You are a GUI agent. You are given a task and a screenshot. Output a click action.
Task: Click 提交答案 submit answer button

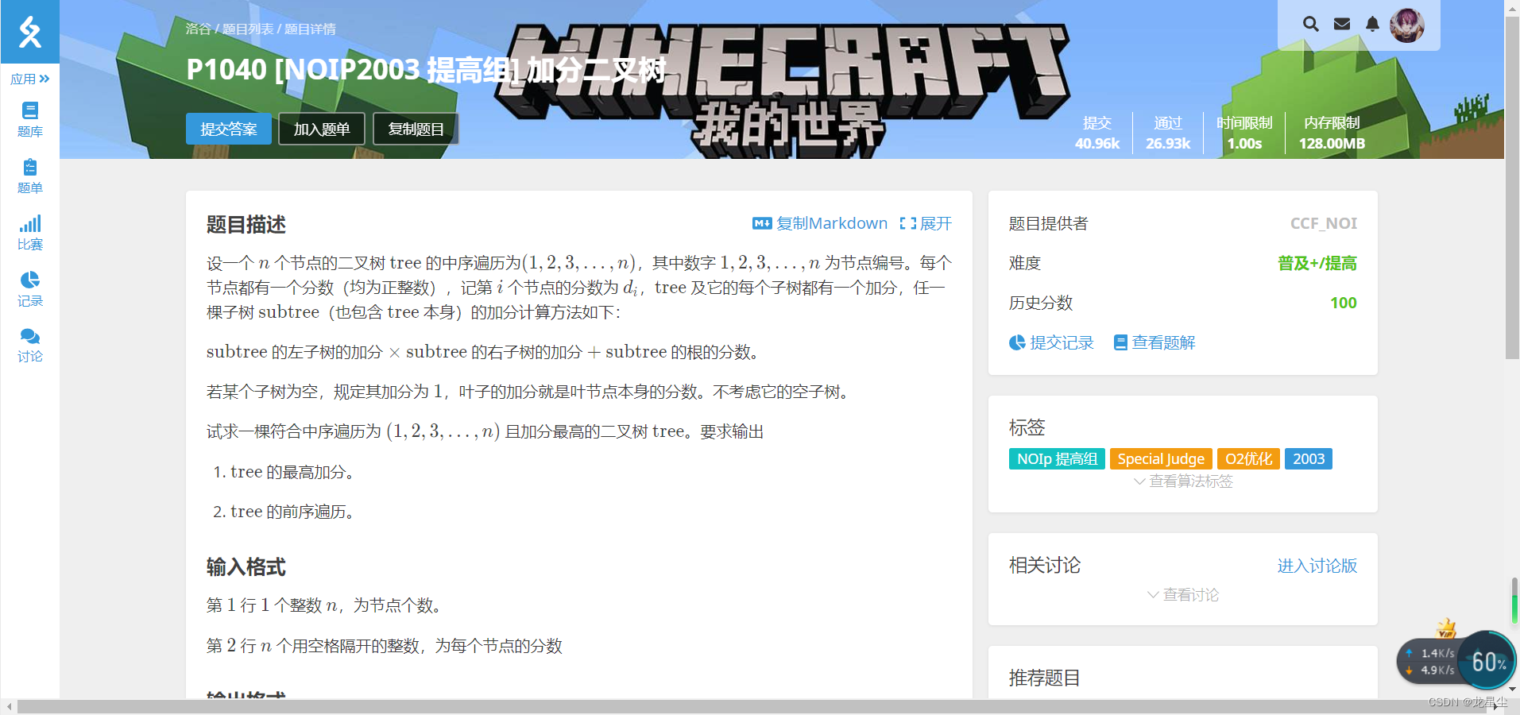(229, 129)
